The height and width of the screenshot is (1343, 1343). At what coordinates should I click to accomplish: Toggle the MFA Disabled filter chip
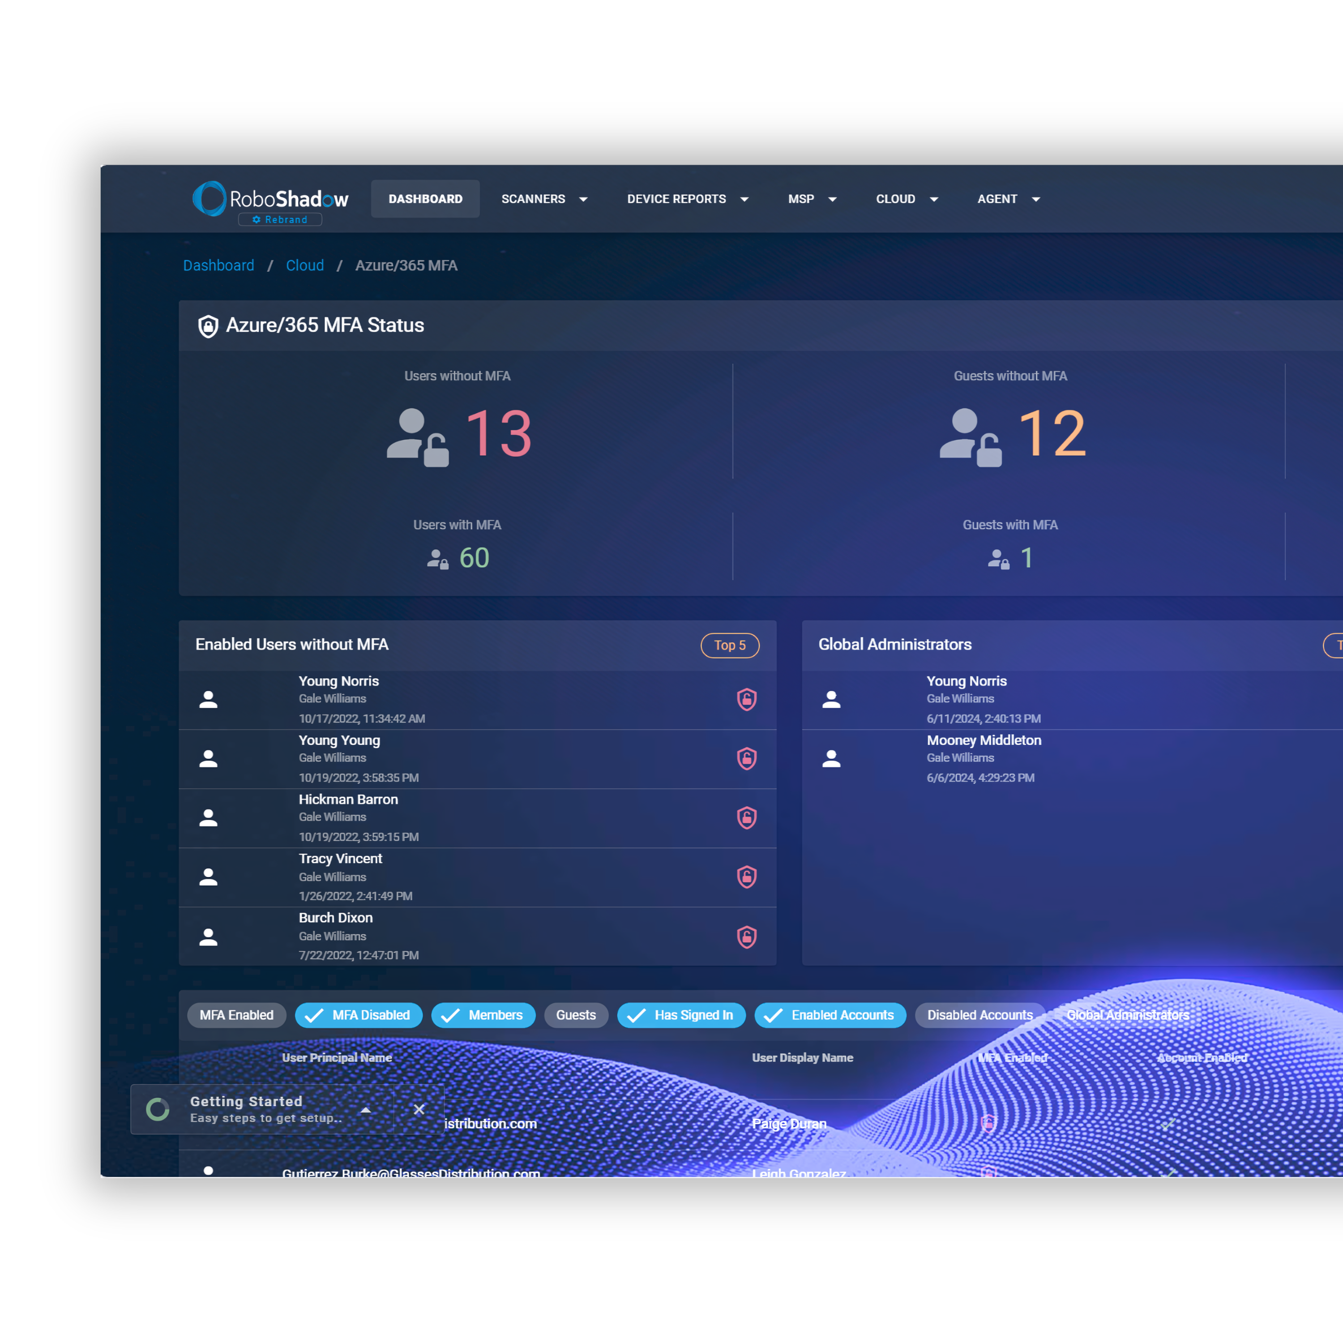[359, 1015]
